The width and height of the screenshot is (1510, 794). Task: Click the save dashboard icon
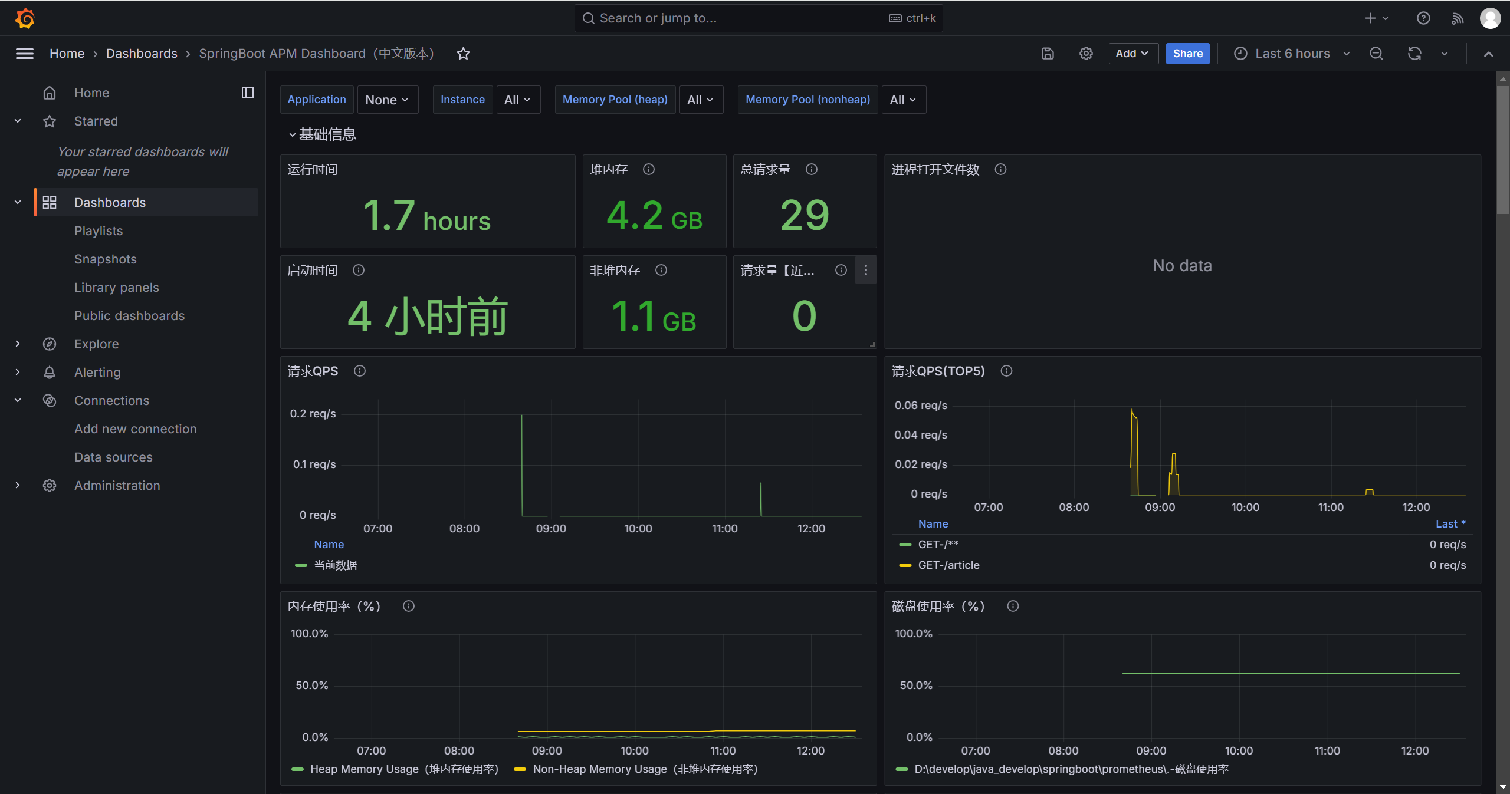click(1048, 54)
